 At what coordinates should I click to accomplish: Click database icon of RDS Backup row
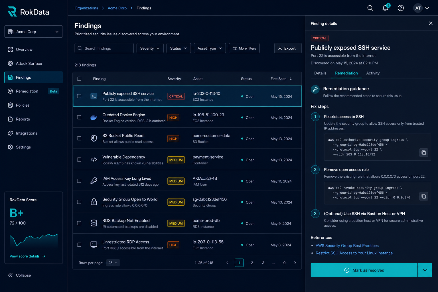point(94,223)
